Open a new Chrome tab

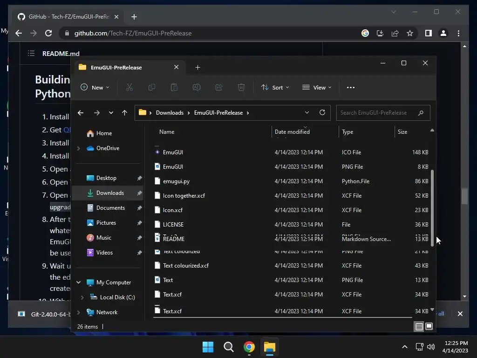[134, 17]
